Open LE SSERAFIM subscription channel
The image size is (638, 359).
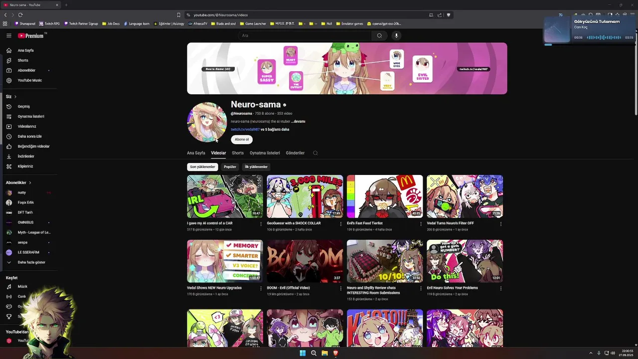(28, 252)
